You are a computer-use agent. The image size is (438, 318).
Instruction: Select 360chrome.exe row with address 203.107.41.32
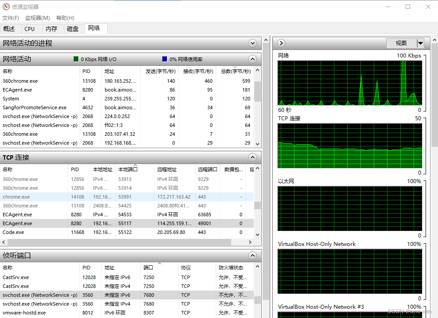[127, 134]
